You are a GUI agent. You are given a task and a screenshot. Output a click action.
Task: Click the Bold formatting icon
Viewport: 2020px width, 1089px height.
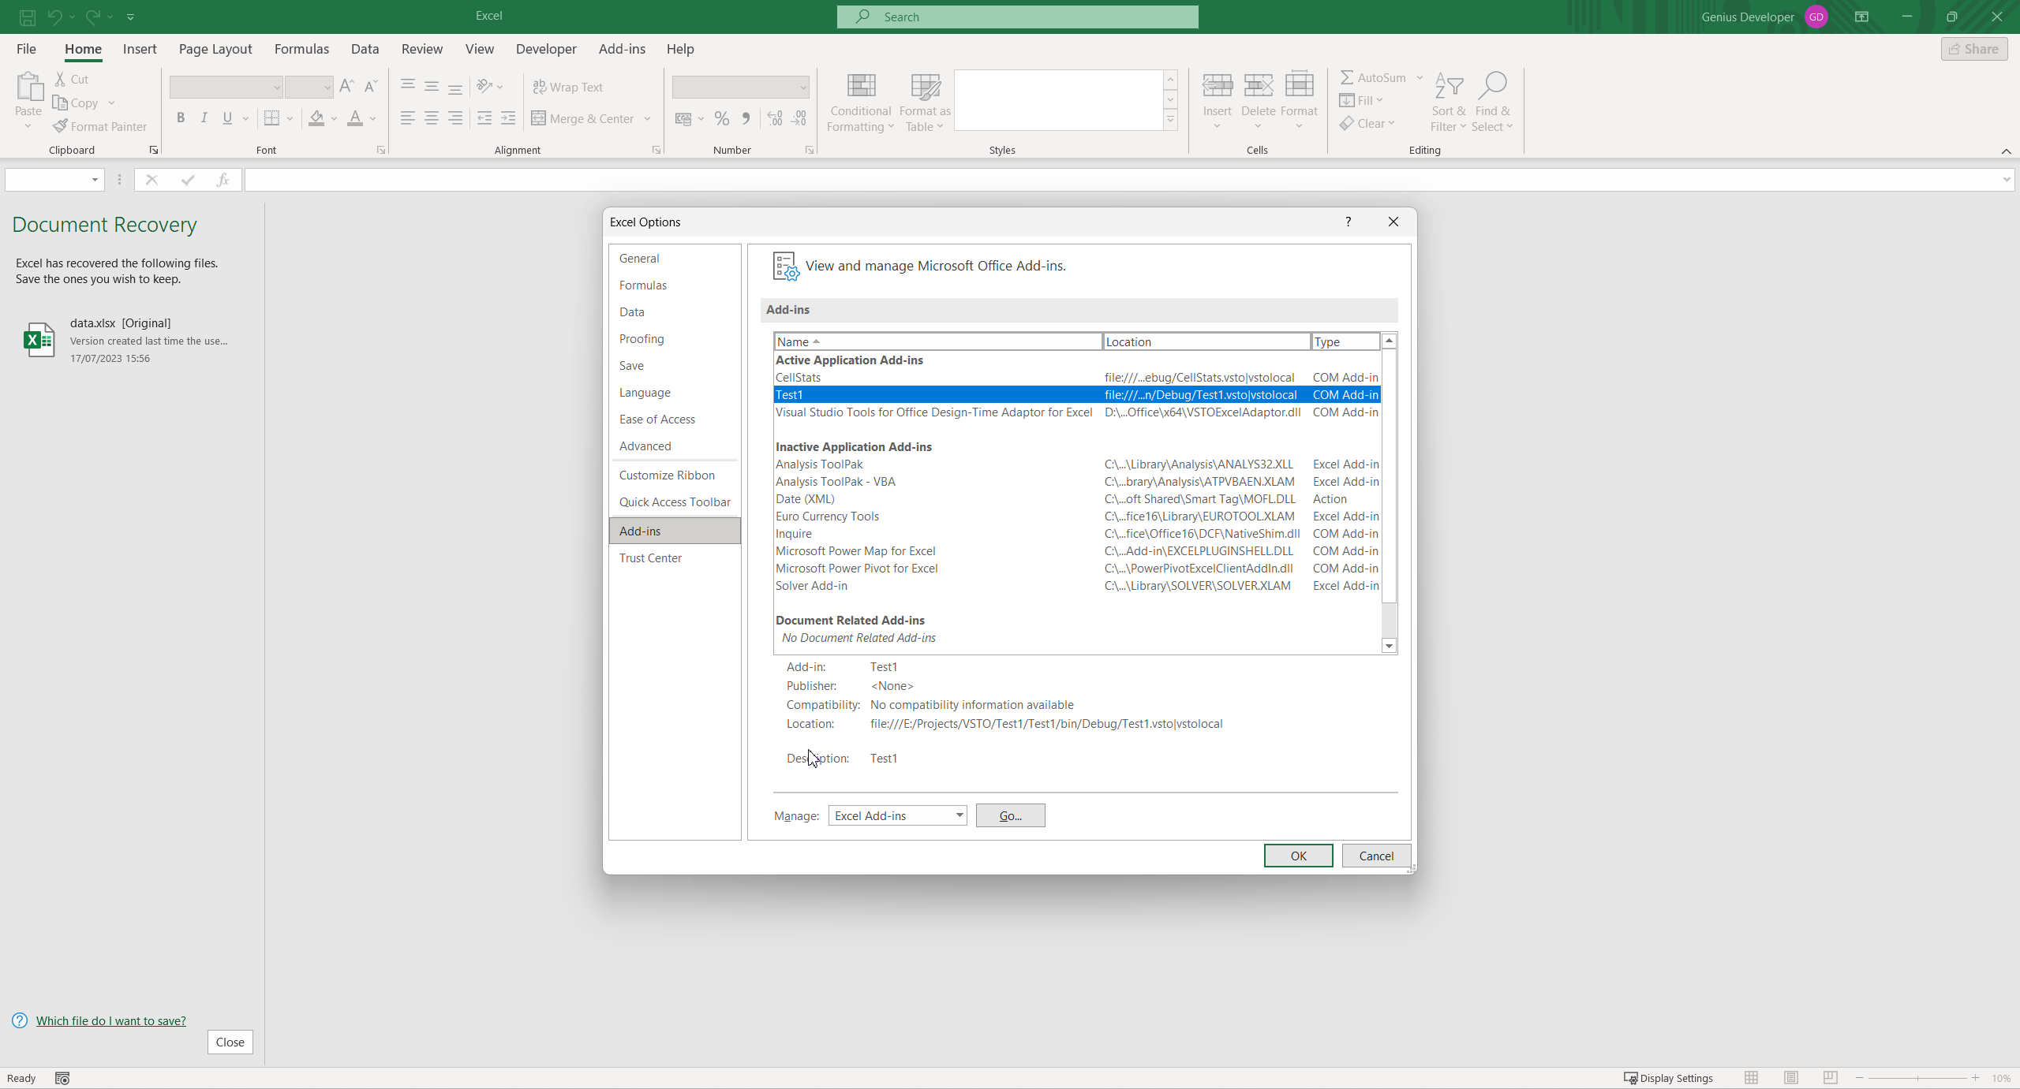pos(181,118)
